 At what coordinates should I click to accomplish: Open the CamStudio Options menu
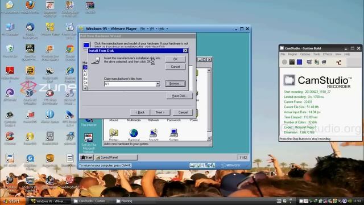pos(305,54)
